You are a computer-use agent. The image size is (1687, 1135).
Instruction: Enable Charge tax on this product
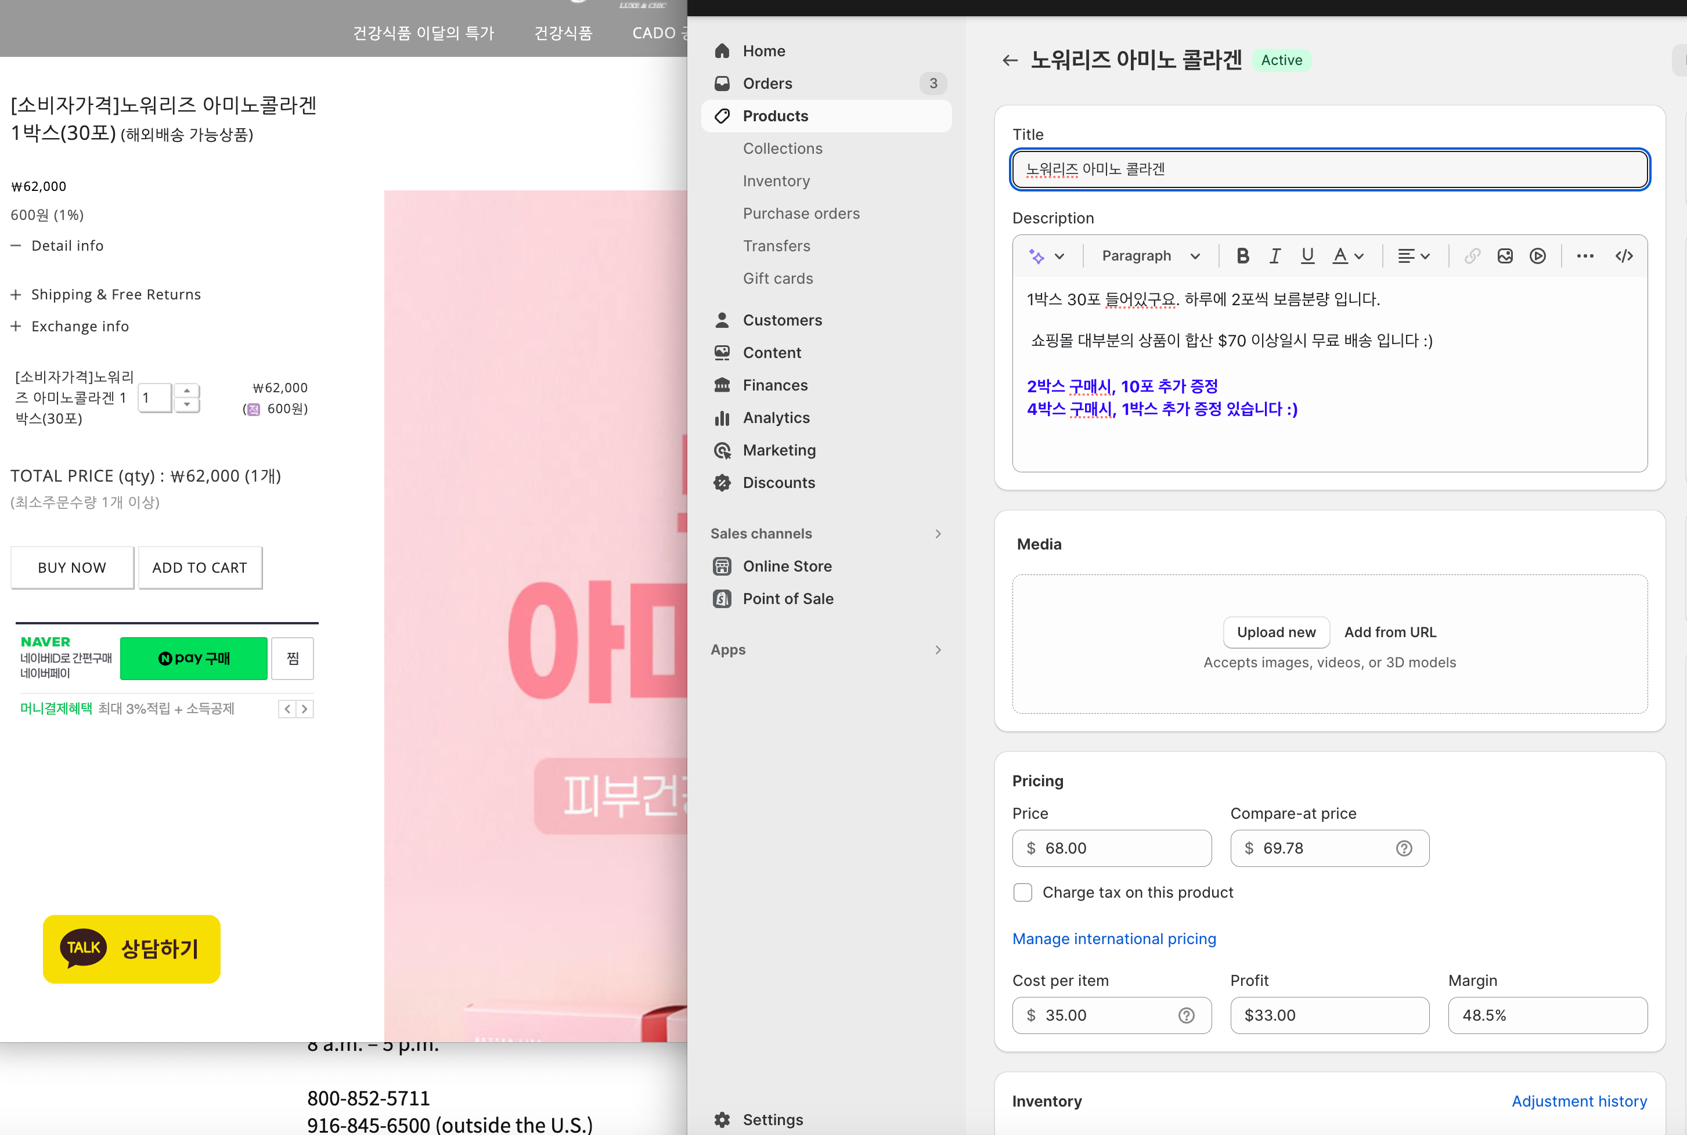pyautogui.click(x=1022, y=892)
